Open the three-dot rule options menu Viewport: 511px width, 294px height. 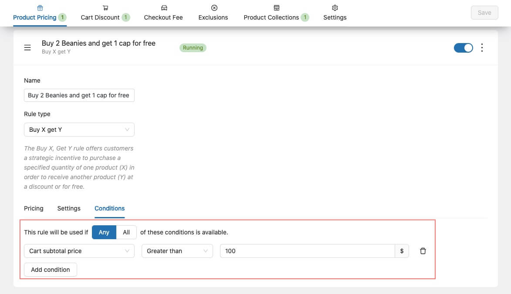coord(482,48)
